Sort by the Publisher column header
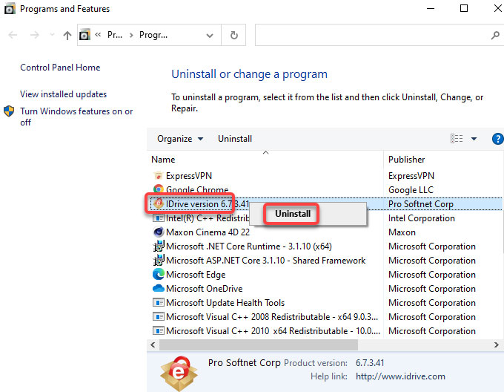The width and height of the screenshot is (504, 392). pos(407,160)
